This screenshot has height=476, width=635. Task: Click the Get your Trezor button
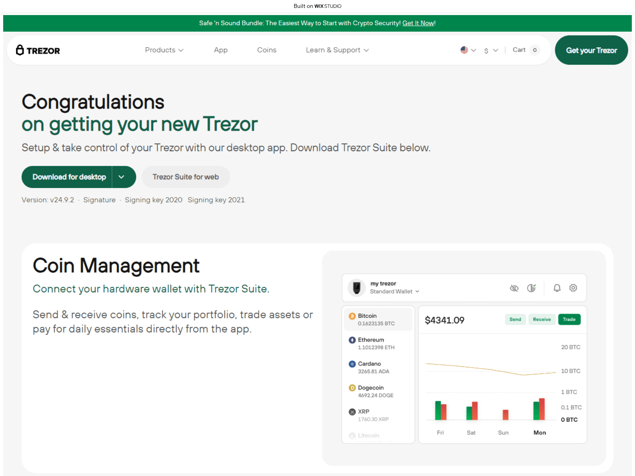591,50
